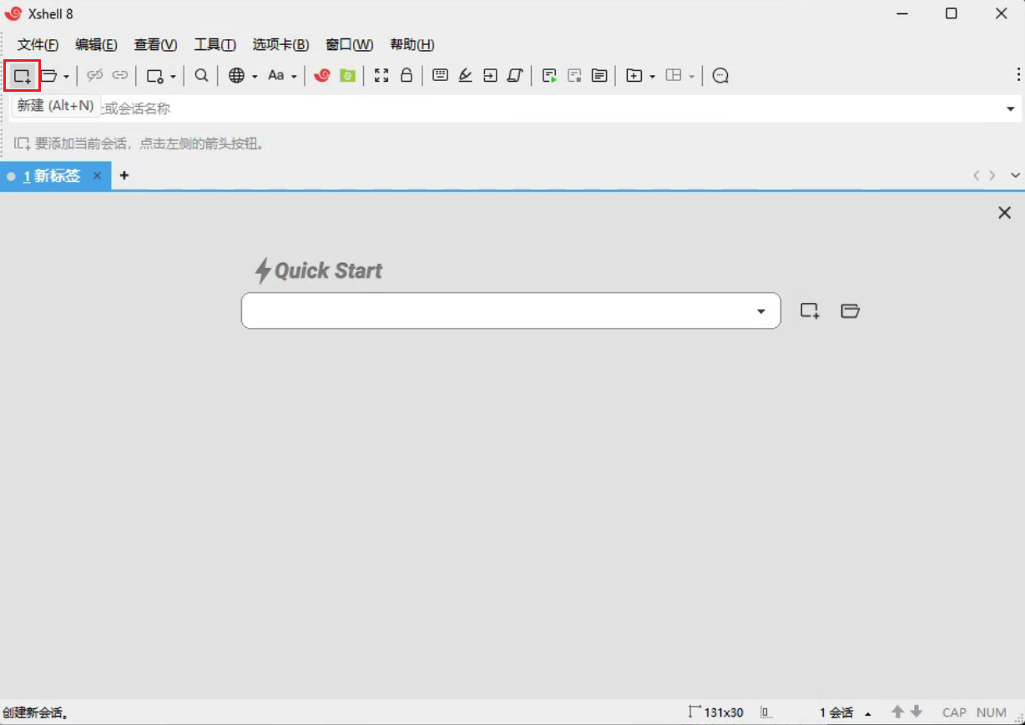Open the 文件(F) menu
This screenshot has height=725, width=1025.
coord(38,45)
